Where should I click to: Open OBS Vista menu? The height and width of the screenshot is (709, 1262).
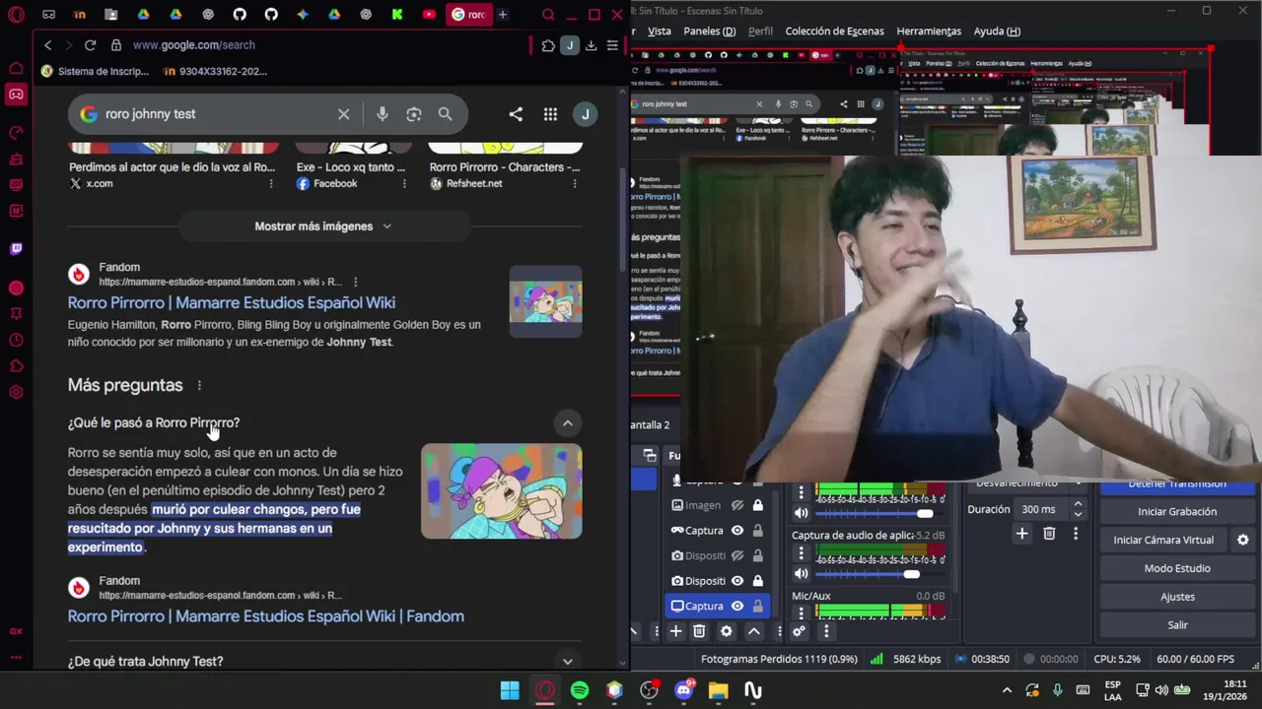coord(659,32)
